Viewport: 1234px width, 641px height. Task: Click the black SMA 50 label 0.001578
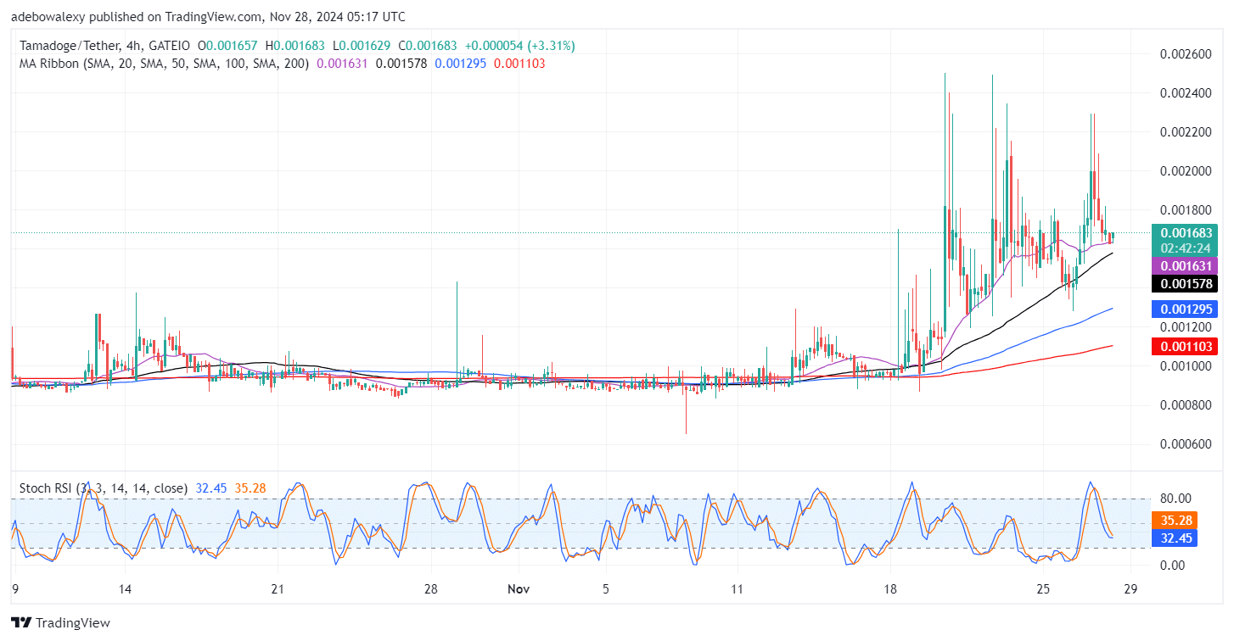(x=1184, y=284)
